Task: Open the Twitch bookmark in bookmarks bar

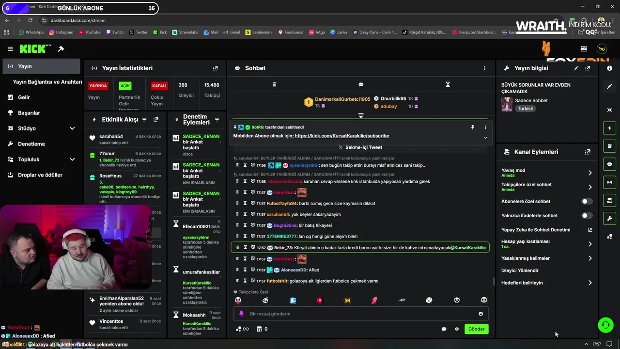Action: 115,32
